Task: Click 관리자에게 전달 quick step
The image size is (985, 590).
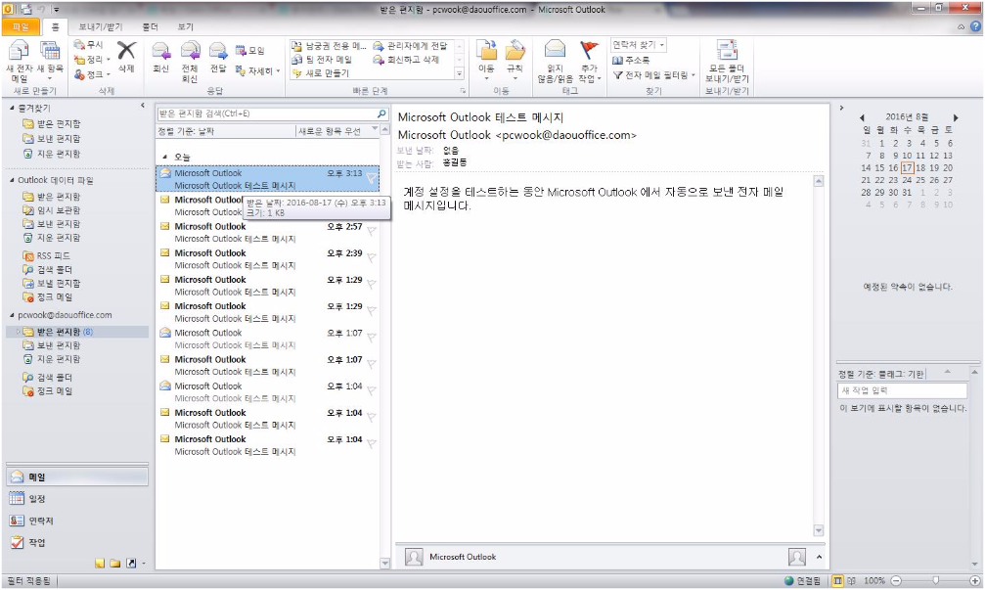Action: [x=410, y=46]
